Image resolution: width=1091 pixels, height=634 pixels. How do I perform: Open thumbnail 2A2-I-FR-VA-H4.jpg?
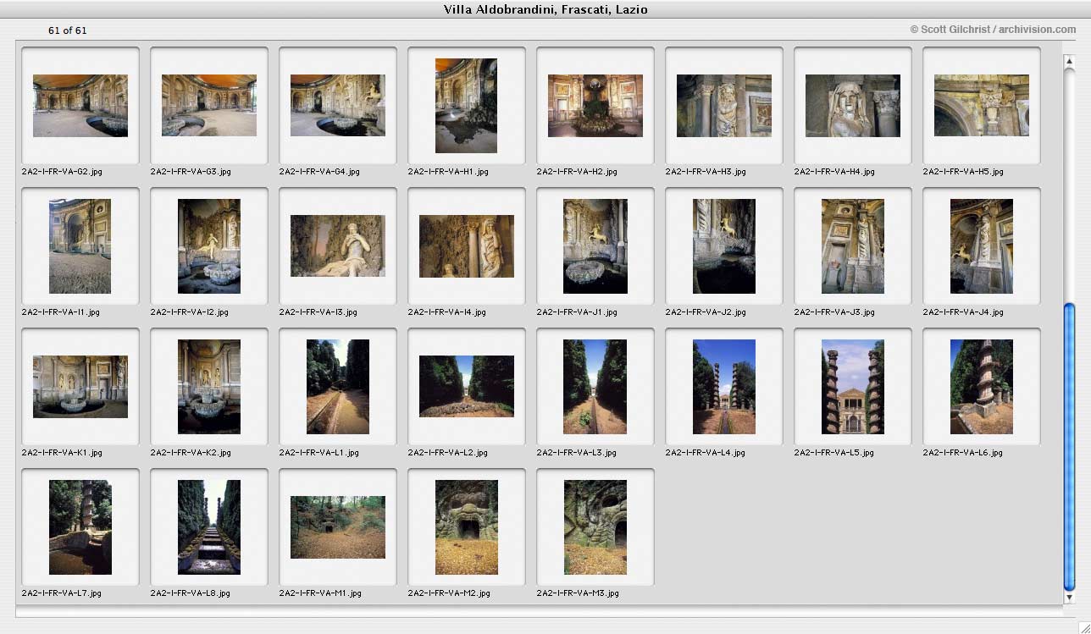(x=853, y=106)
